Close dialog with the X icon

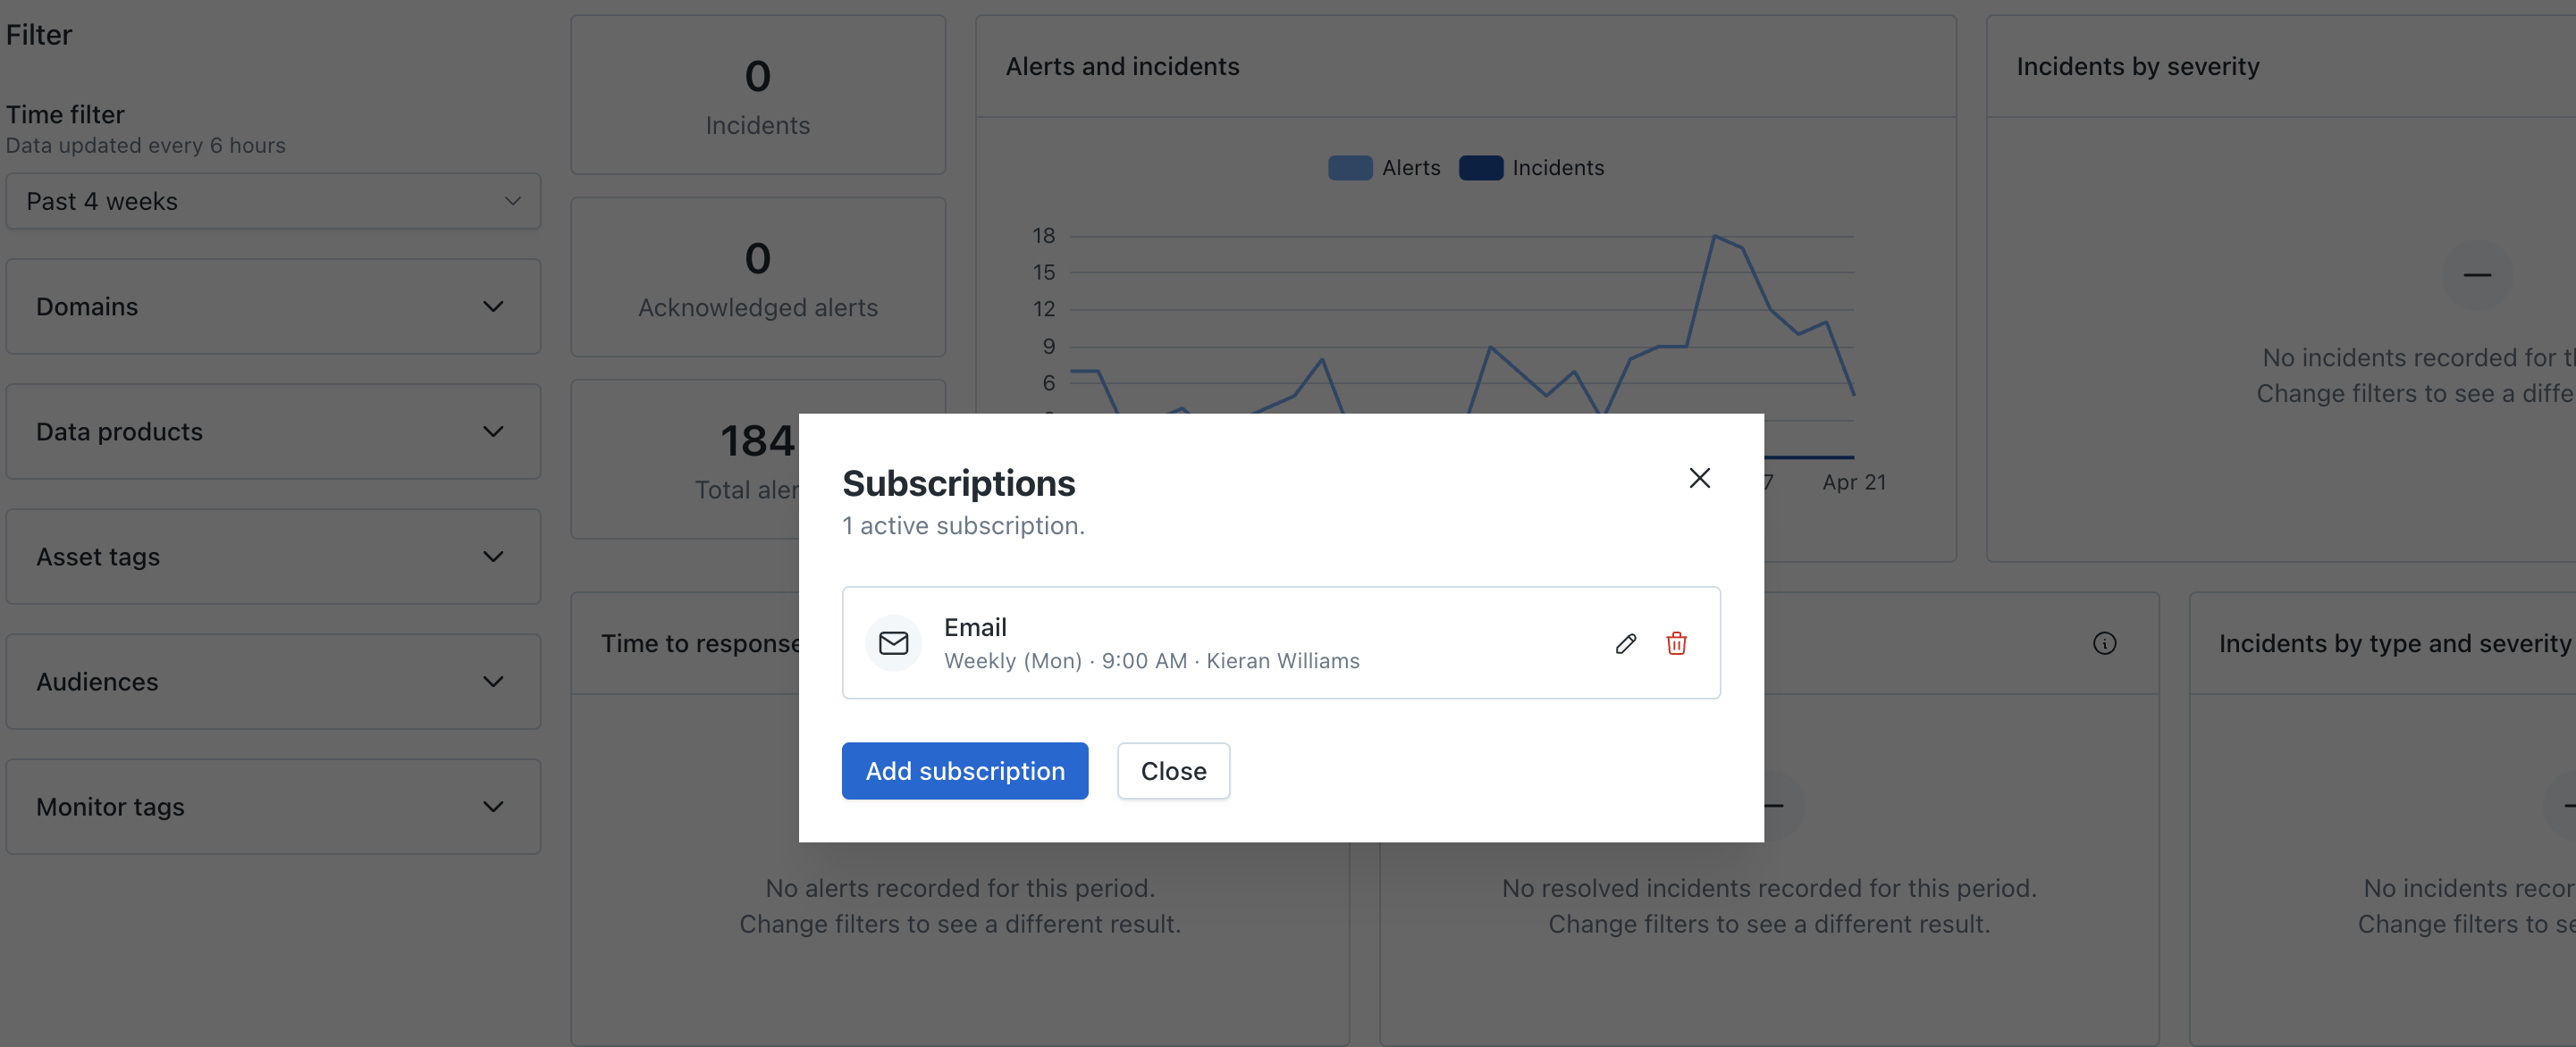1699,479
